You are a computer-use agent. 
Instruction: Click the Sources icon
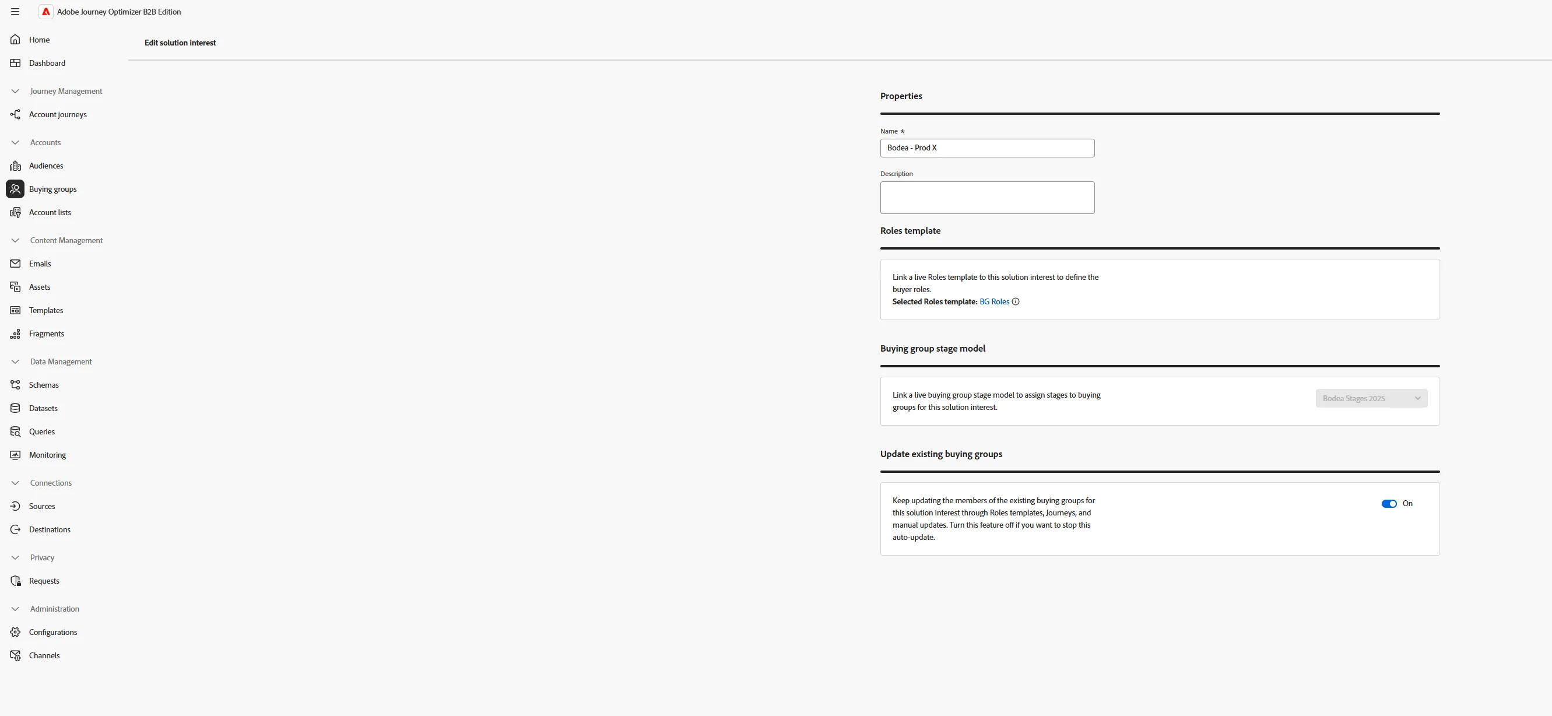pyautogui.click(x=15, y=506)
